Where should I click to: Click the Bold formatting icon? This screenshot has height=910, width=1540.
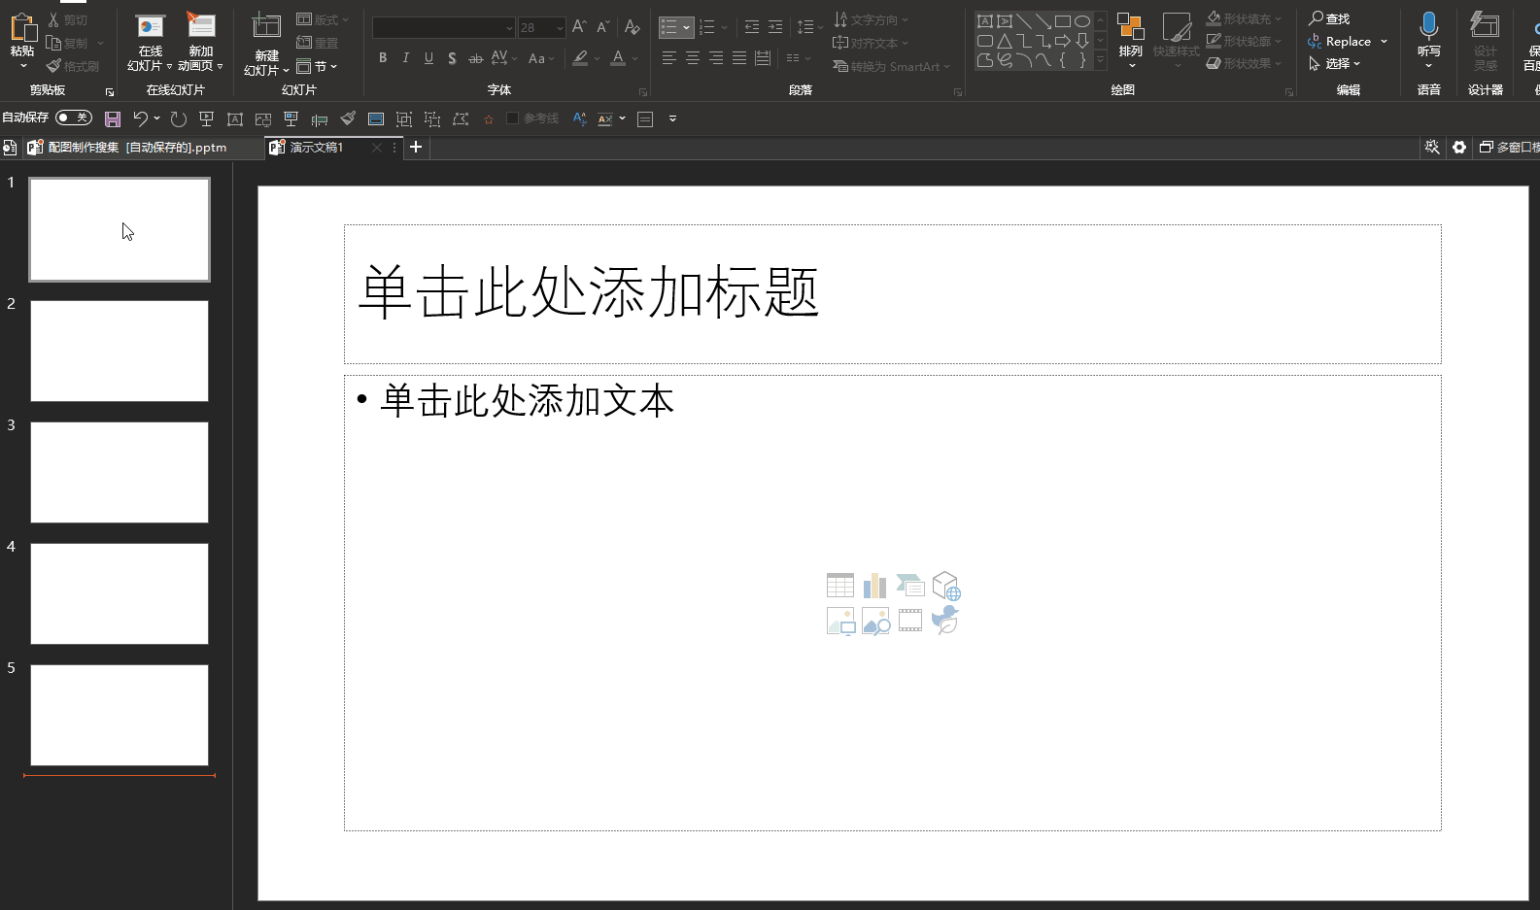[x=383, y=58]
